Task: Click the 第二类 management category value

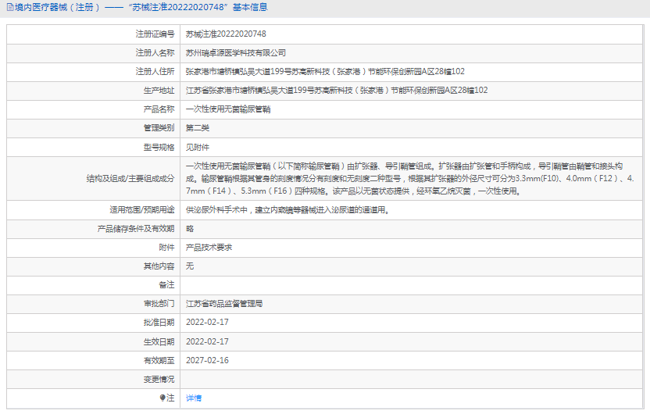Action: click(x=198, y=128)
